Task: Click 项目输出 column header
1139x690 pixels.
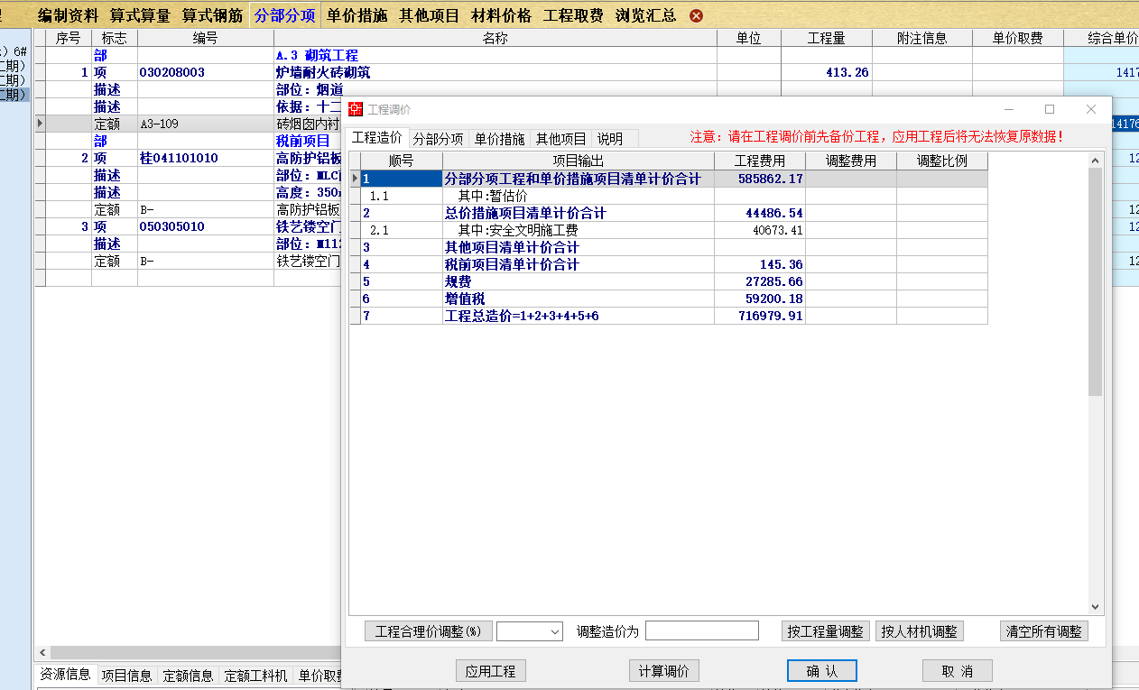Action: tap(579, 161)
